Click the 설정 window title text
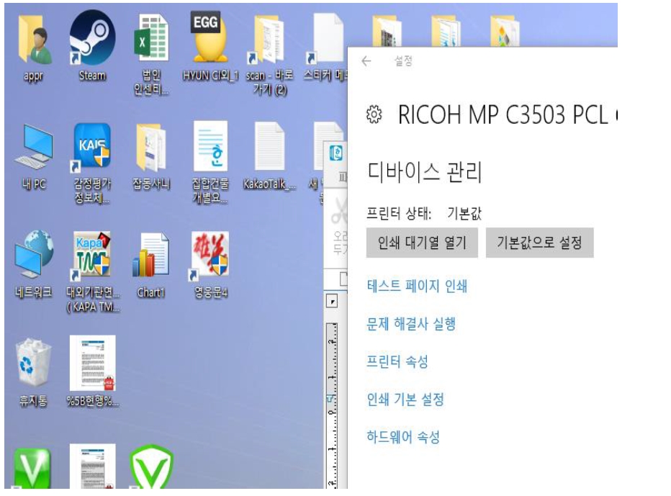The height and width of the screenshot is (496, 671). [x=403, y=61]
